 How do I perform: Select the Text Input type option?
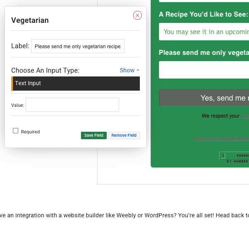click(x=76, y=83)
